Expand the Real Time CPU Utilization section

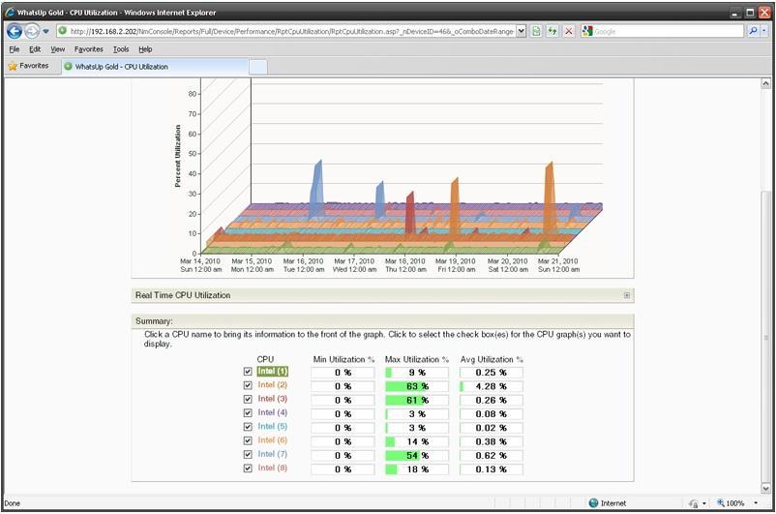627,295
